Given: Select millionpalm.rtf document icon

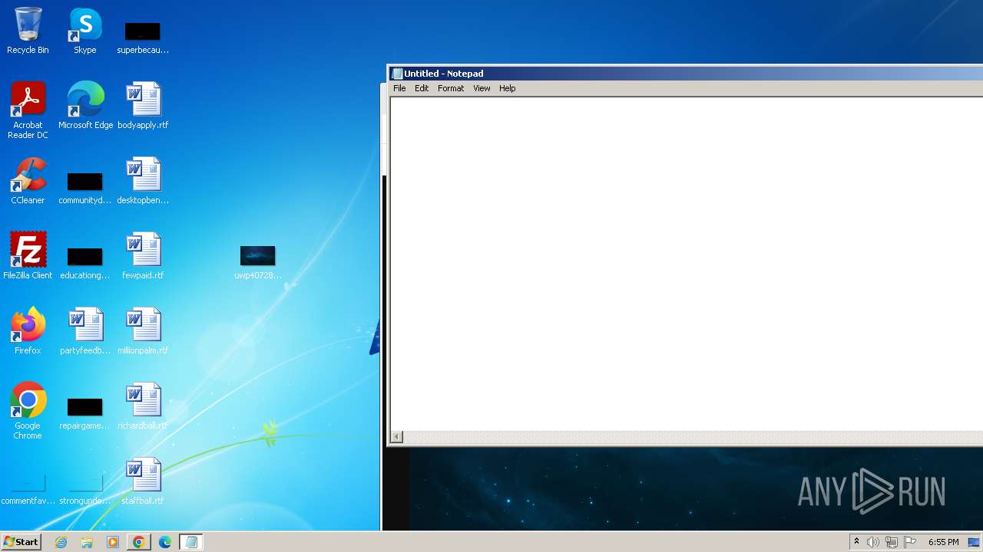Looking at the screenshot, I should click(x=143, y=331).
